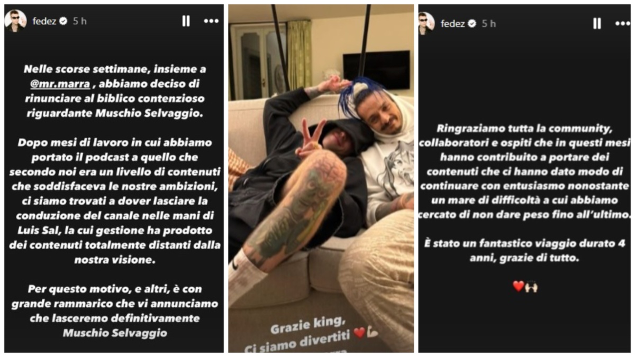Tap the raised hands emoji under 'grazie di tutto'
Image resolution: width=635 pixels, height=357 pixels.
point(531,286)
